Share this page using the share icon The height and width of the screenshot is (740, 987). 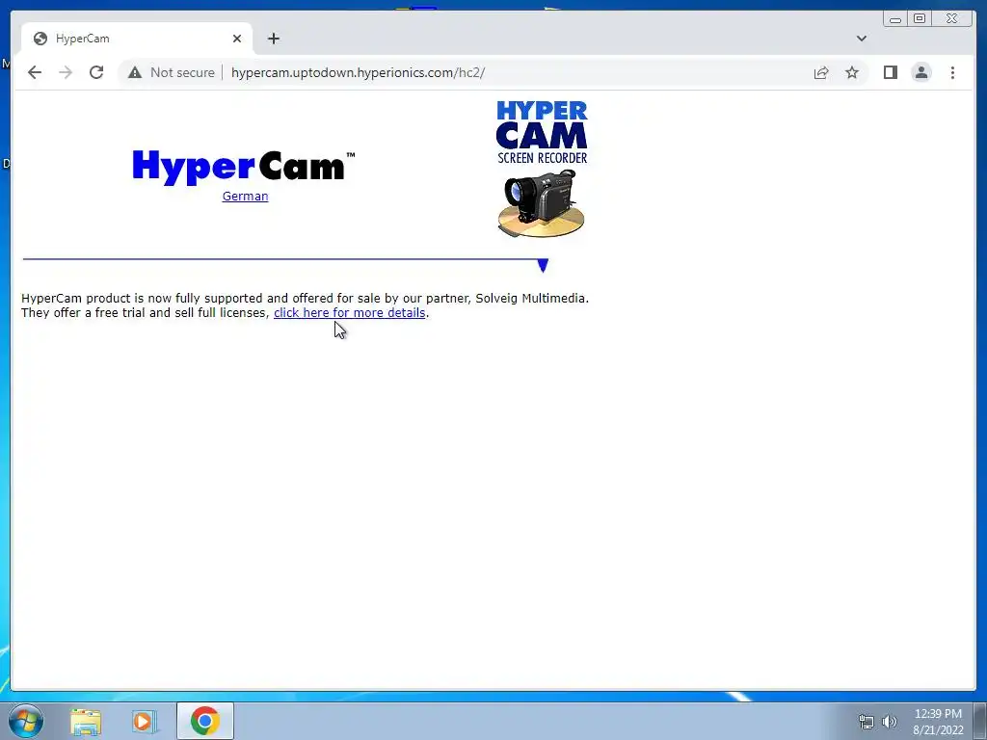[x=821, y=72]
